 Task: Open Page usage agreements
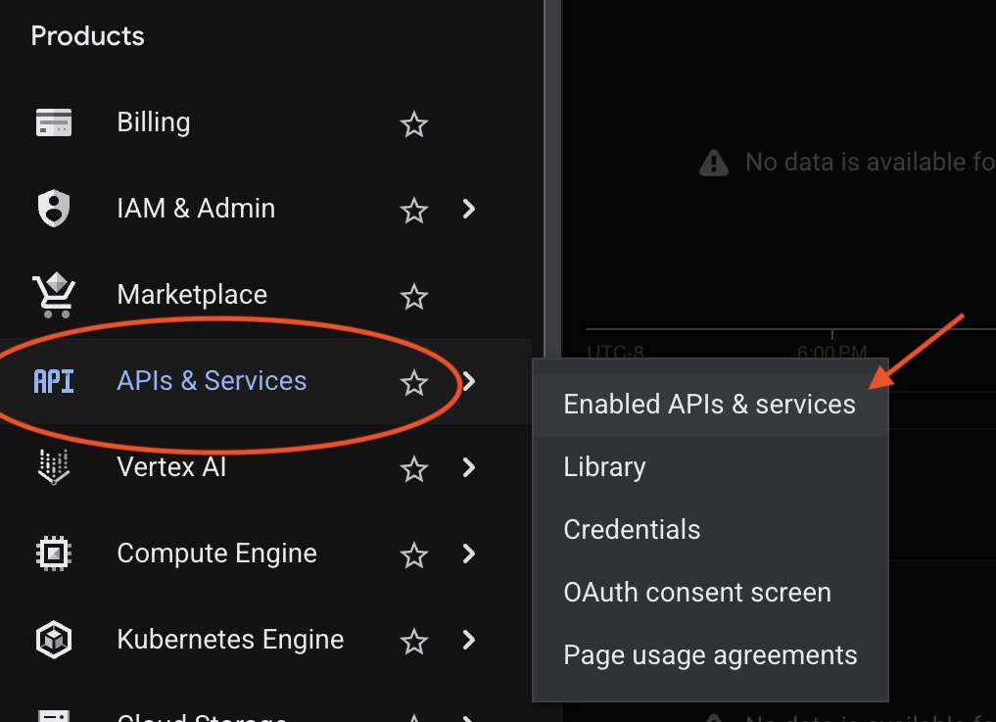click(x=710, y=654)
